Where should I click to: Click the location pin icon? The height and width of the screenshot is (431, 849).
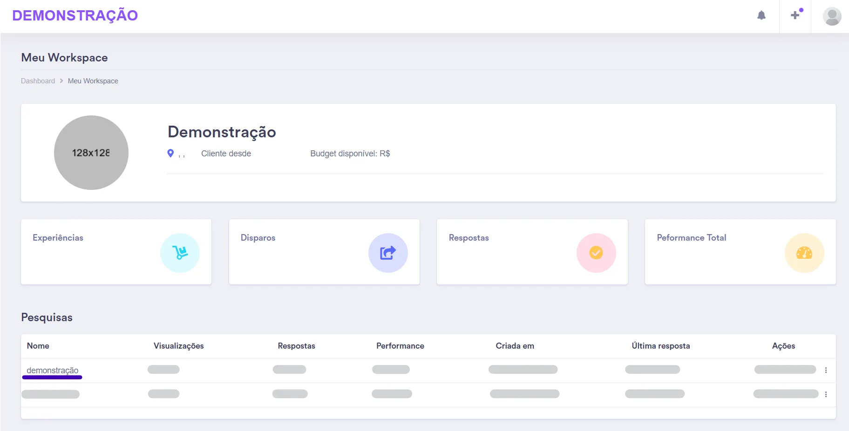point(170,153)
